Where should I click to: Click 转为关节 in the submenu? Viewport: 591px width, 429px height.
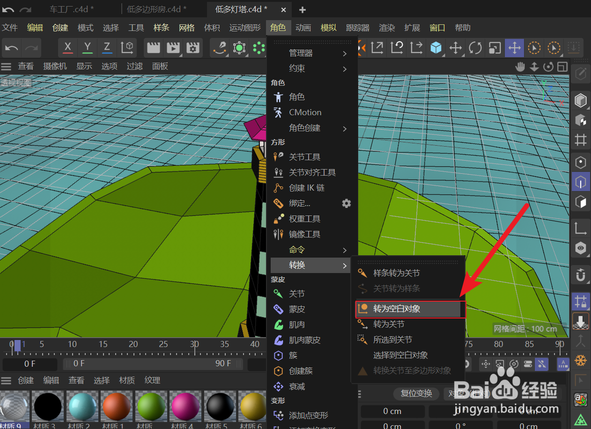coord(408,324)
